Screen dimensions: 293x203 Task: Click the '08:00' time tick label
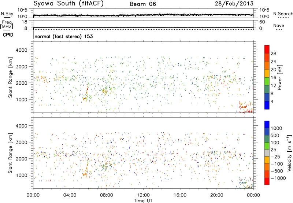[107, 195]
